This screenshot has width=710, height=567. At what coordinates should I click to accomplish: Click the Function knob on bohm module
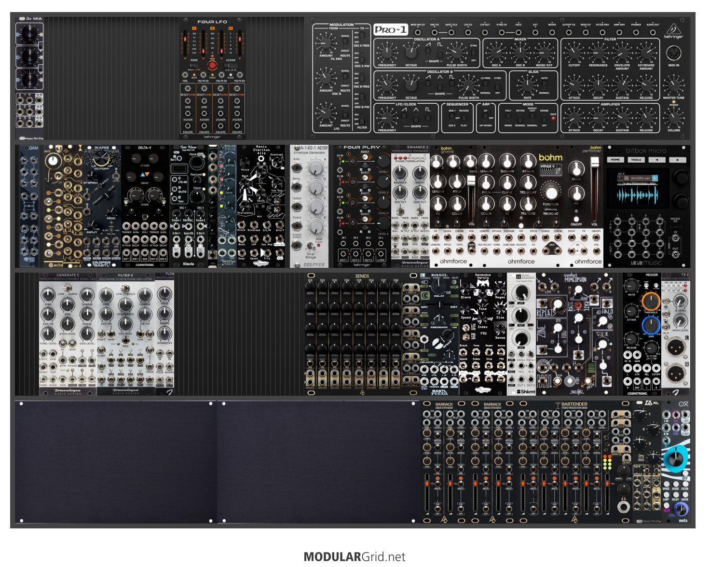point(550,192)
